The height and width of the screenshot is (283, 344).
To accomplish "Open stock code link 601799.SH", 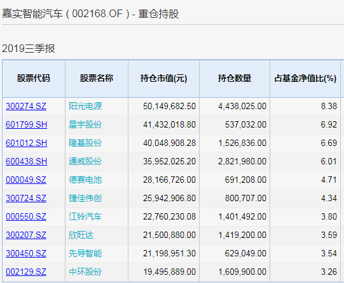I will [26, 125].
